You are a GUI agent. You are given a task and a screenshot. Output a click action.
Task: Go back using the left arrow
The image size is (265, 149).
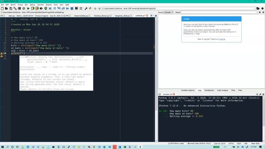(95, 8)
